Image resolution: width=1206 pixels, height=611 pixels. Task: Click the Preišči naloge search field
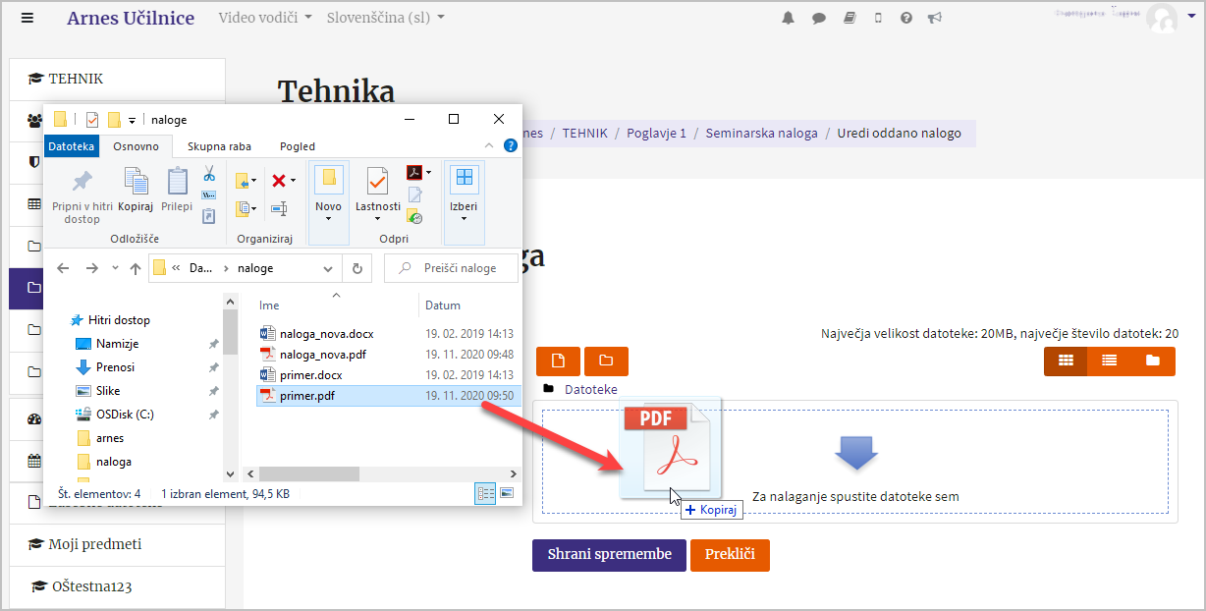click(452, 268)
